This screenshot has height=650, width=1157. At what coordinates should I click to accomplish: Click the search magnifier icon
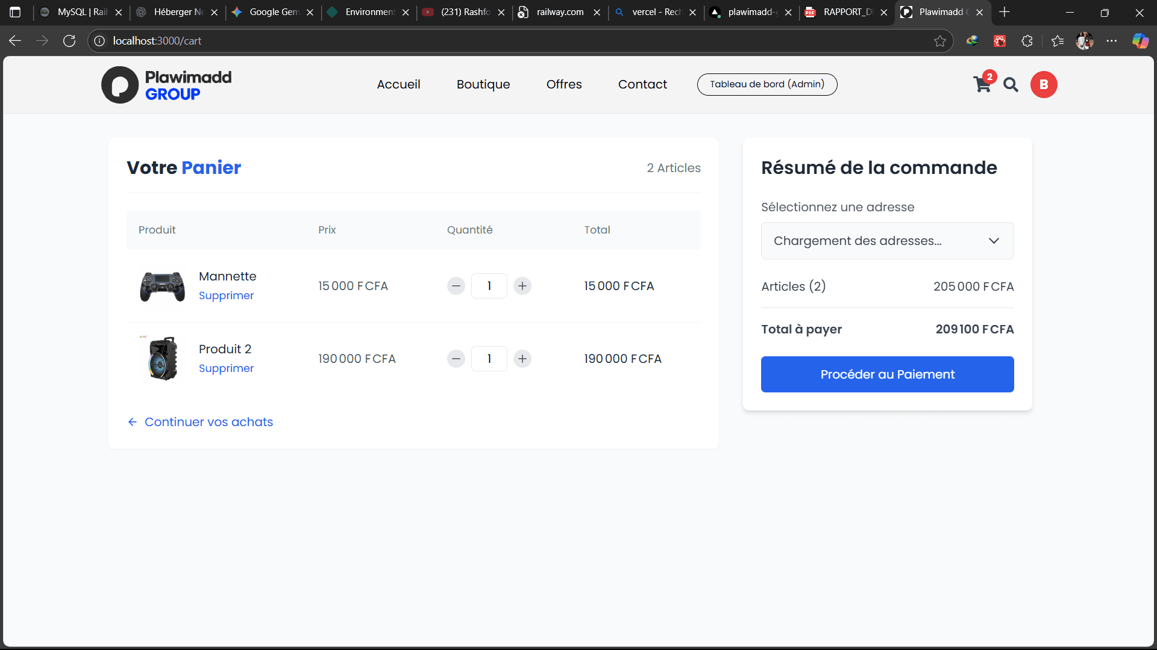(x=1011, y=85)
